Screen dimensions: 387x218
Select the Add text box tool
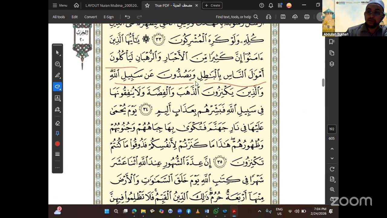click(x=57, y=98)
